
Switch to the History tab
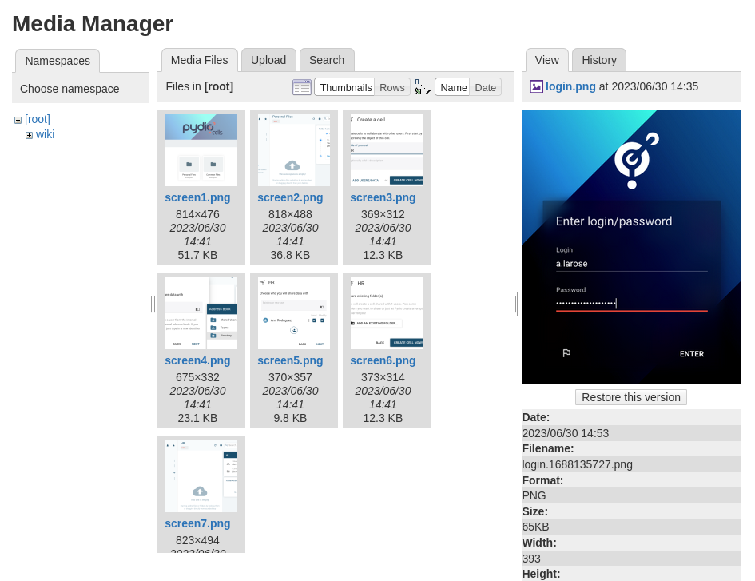(x=599, y=60)
